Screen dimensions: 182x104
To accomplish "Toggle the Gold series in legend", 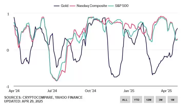I will tap(65, 5).
